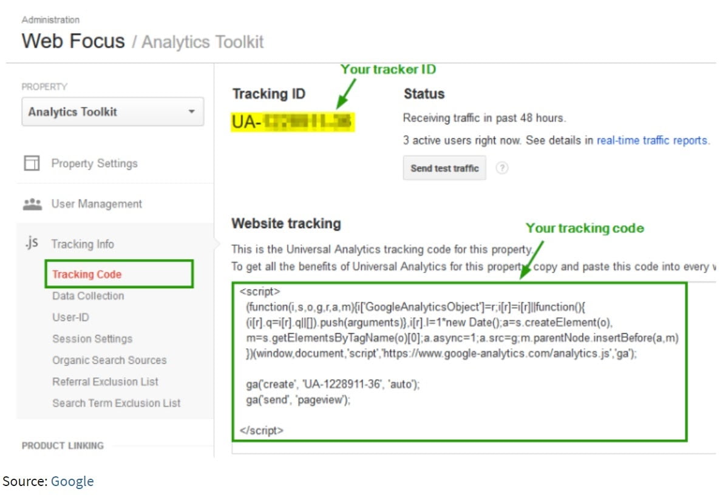The height and width of the screenshot is (503, 720).
Task: Open the User-ID settings item
Action: click(70, 317)
